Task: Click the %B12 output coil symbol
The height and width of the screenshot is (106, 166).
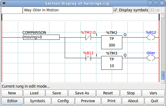Action: coord(151,38)
